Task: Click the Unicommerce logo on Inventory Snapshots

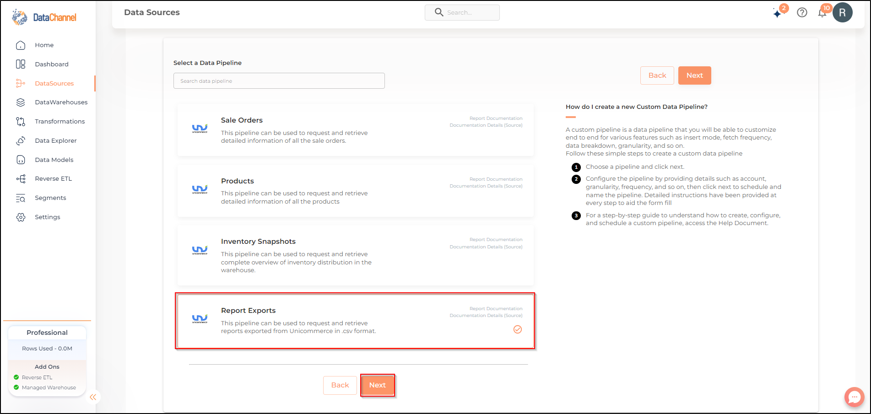Action: click(x=200, y=250)
